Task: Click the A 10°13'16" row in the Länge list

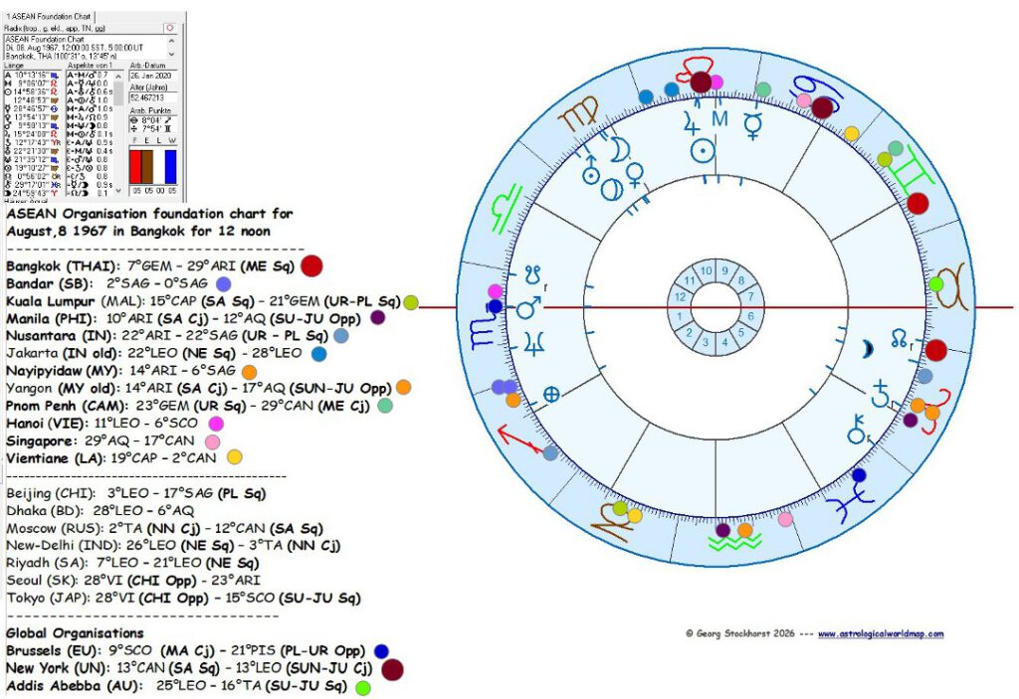Action: coord(32,76)
